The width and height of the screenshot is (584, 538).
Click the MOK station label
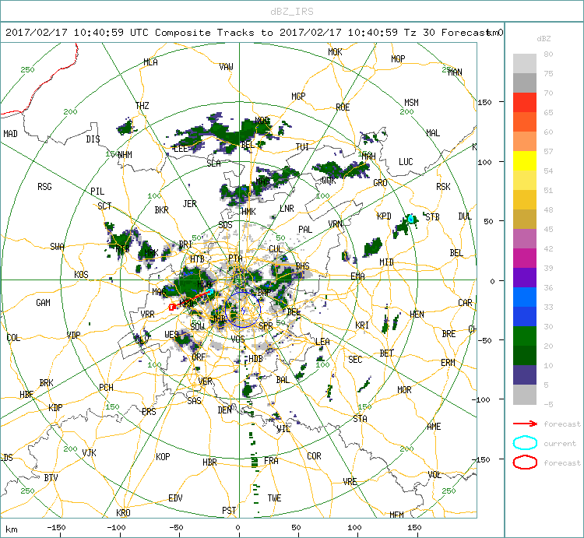[x=335, y=52]
